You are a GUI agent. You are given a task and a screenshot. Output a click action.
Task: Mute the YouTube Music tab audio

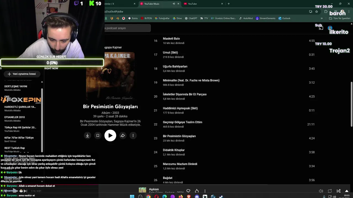click(174, 4)
